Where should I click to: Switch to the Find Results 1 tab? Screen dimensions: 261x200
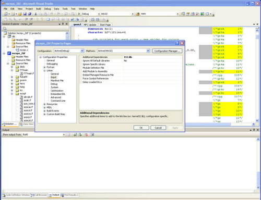click(x=69, y=195)
